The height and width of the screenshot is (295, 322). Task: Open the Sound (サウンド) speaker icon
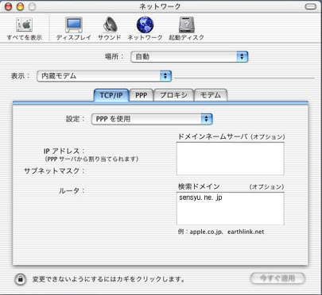110,25
